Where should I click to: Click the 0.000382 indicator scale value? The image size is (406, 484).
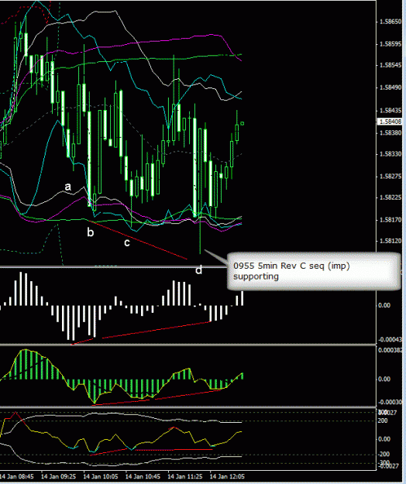[x=391, y=350]
